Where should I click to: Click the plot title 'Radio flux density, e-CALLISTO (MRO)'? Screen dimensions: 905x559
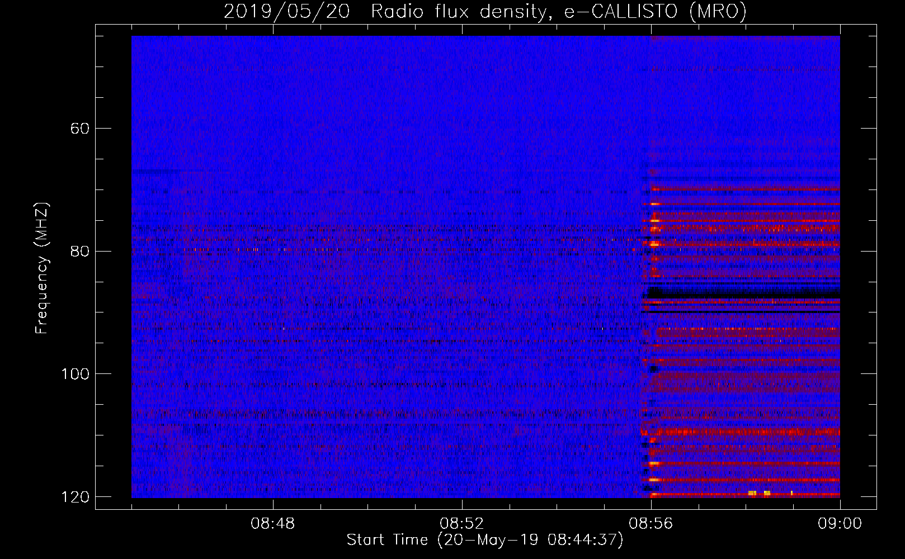click(x=559, y=11)
